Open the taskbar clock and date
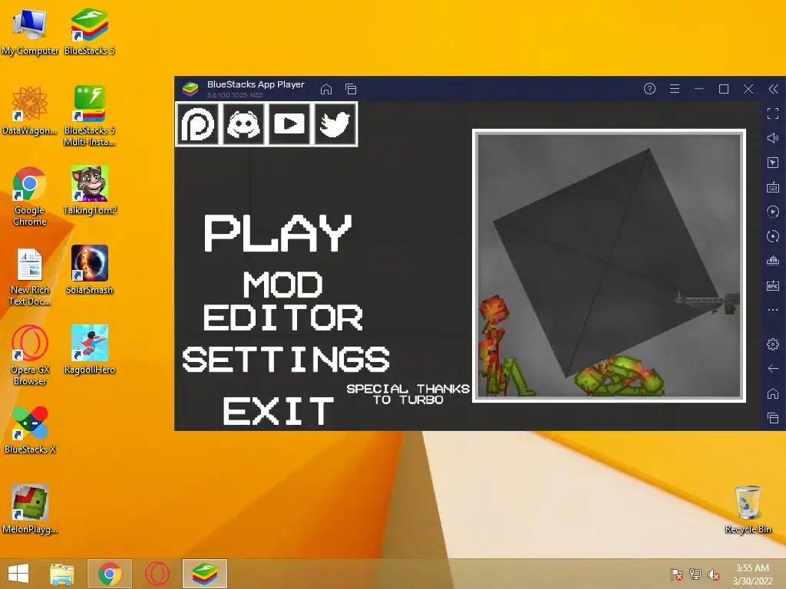Viewport: 786px width, 589px height. coord(752,574)
